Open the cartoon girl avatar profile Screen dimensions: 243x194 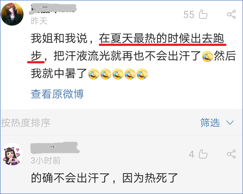[x=12, y=154]
